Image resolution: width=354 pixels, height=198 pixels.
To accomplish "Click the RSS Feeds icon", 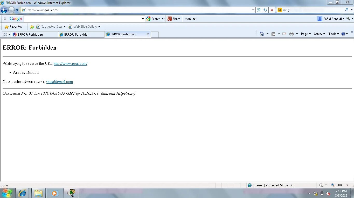I will [273, 34].
